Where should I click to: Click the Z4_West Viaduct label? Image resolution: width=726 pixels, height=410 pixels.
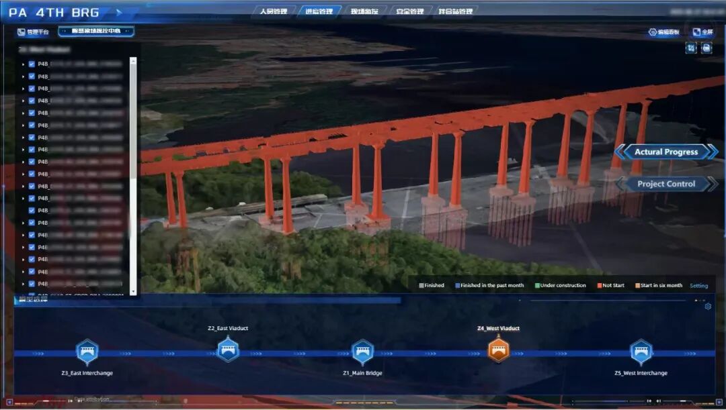click(498, 328)
